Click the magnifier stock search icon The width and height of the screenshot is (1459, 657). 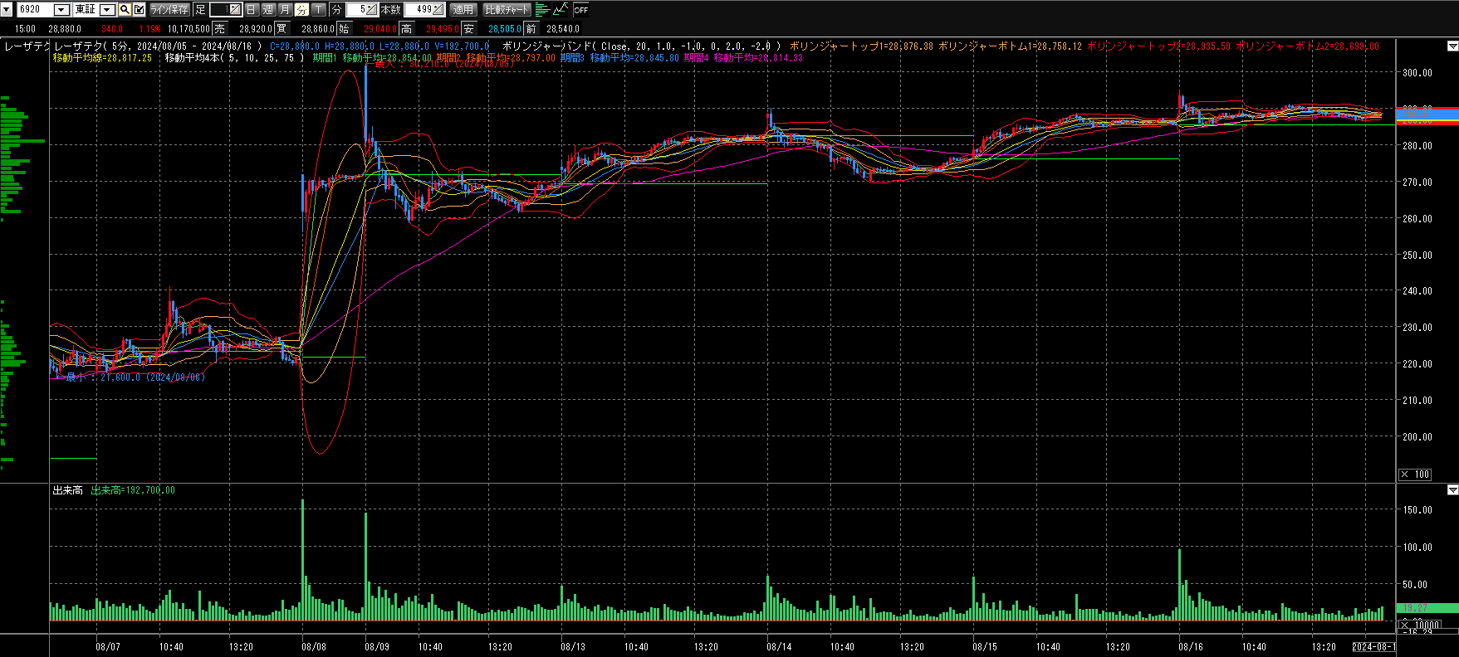pos(125,10)
